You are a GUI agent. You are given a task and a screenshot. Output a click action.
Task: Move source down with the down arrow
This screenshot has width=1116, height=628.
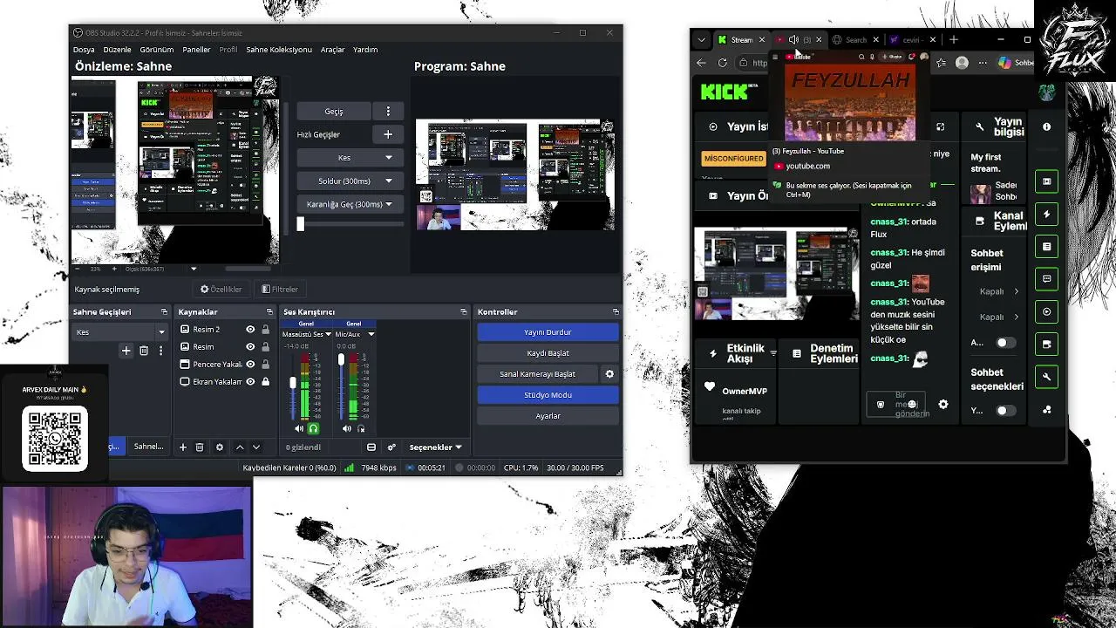coord(255,447)
